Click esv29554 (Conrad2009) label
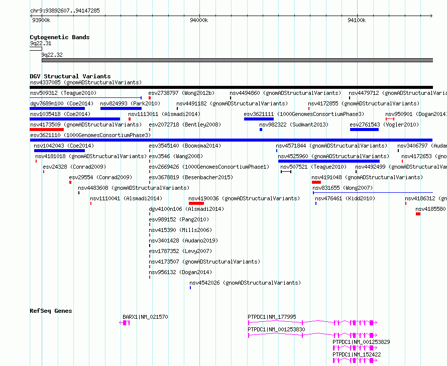The width and height of the screenshot is (447, 366). (x=100, y=178)
